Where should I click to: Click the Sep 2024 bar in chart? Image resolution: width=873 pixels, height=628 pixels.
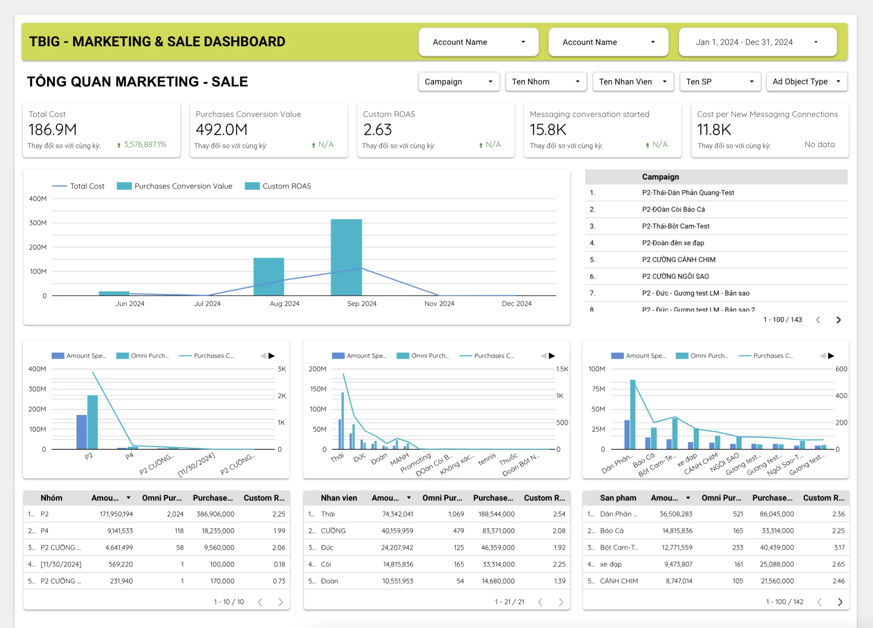pyautogui.click(x=346, y=257)
